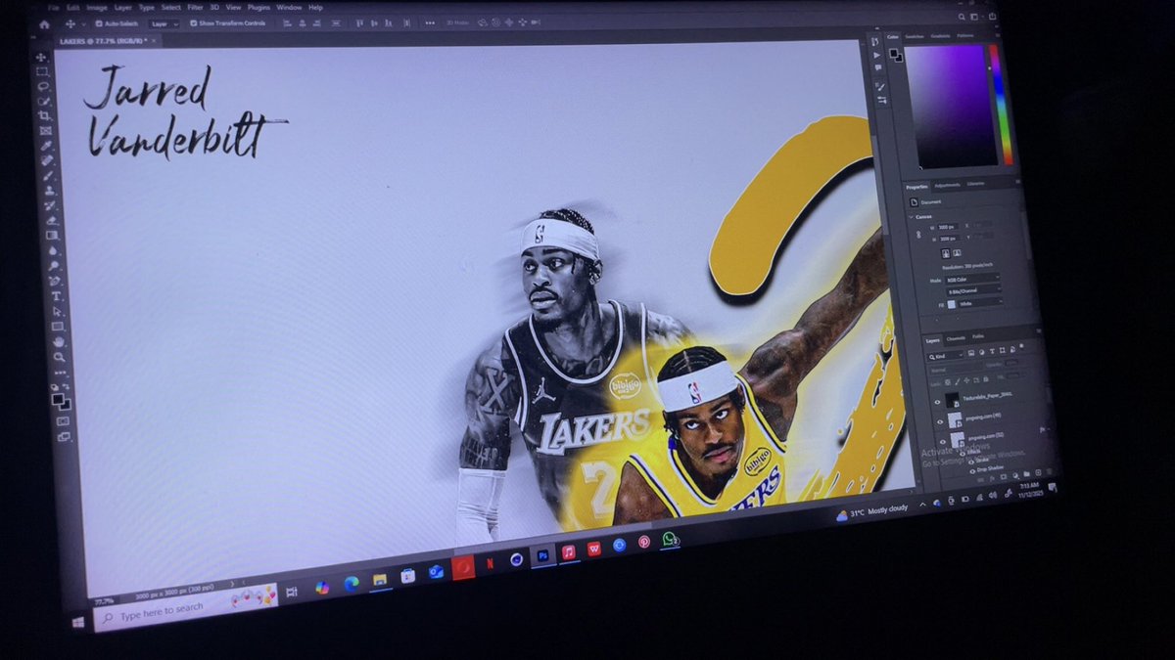Select the History Brush tool
This screenshot has height=660, width=1175.
click(50, 206)
